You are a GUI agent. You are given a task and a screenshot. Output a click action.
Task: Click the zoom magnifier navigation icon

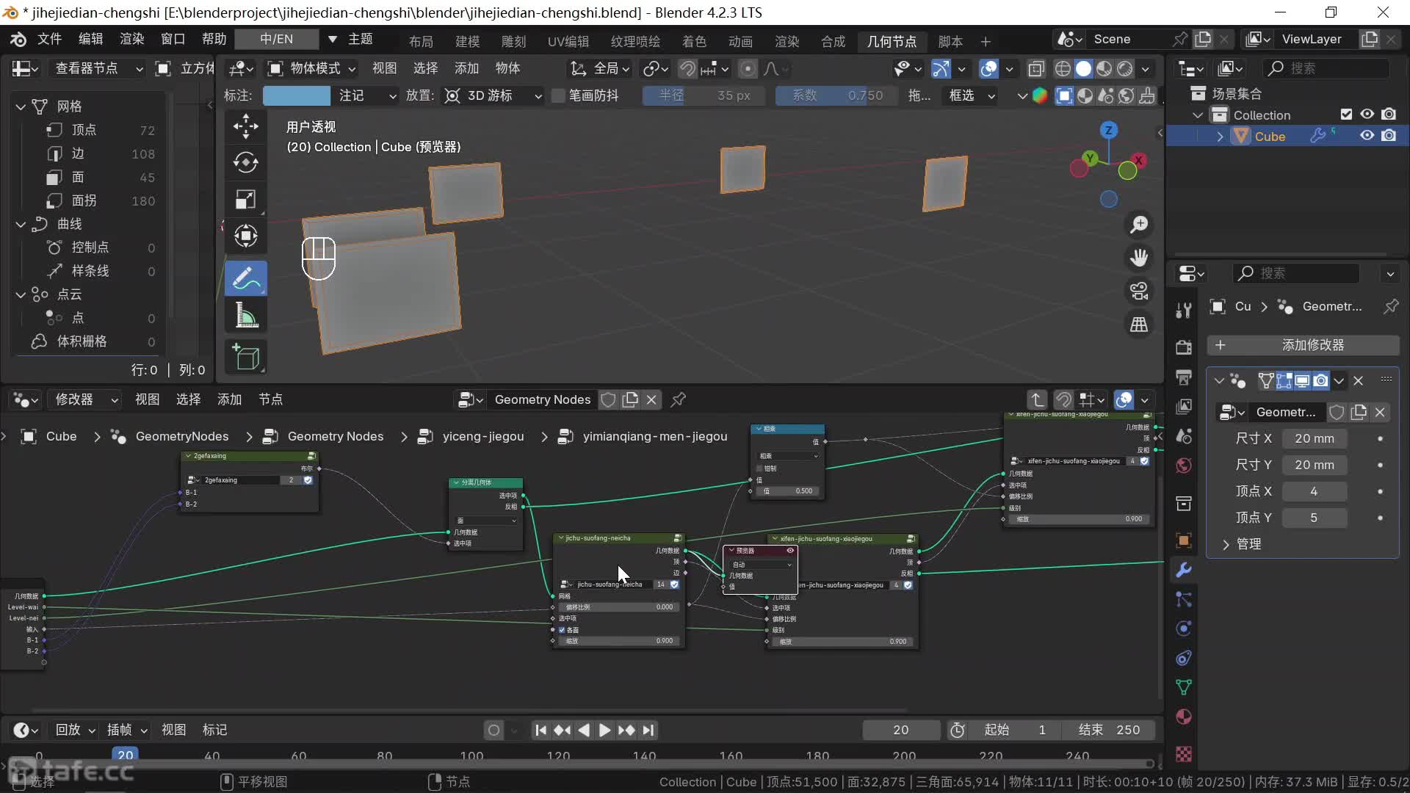(1139, 225)
